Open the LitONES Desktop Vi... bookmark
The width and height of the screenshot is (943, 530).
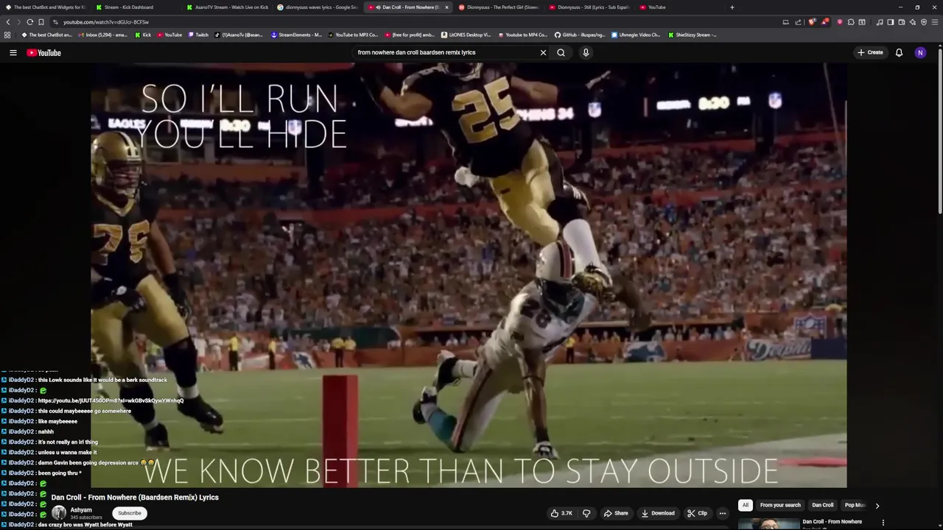pos(466,35)
